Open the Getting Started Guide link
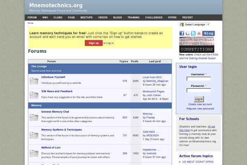247x165 pixels. [x=202, y=59]
